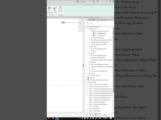Open the Edit Joins tool
This screenshot has height=120, width=161.
(55, 10)
